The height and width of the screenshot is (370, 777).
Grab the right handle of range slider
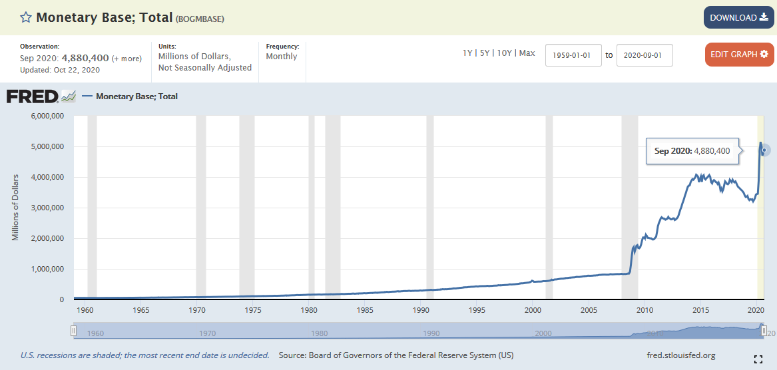point(764,330)
